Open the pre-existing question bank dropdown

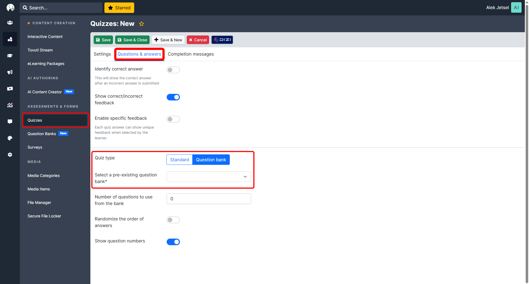(209, 177)
